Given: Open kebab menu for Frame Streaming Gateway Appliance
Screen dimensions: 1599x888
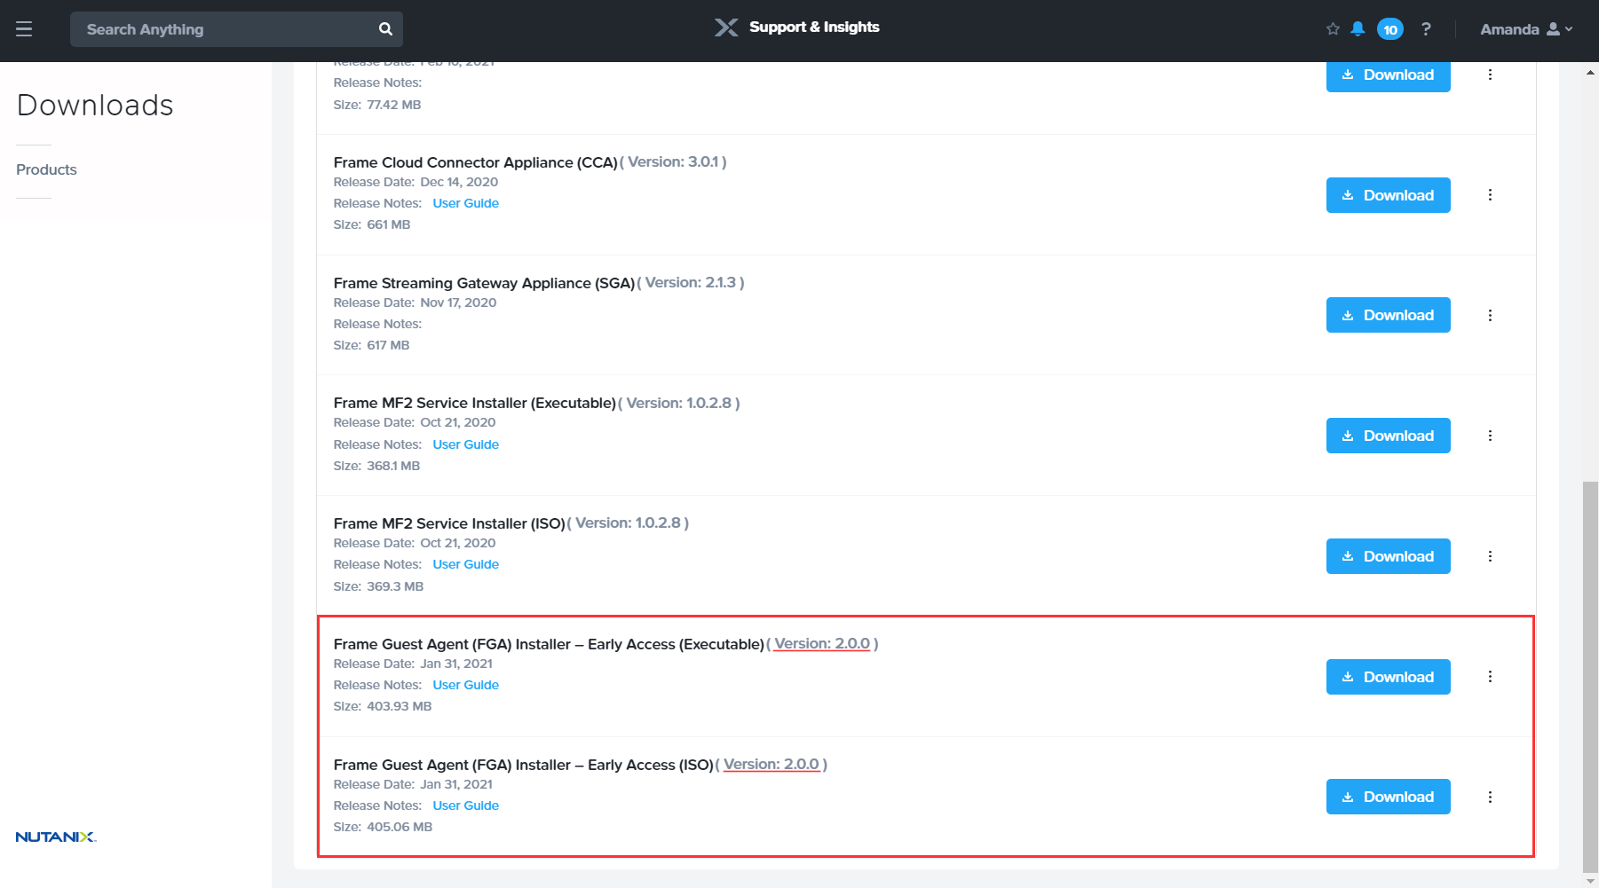Looking at the screenshot, I should pyautogui.click(x=1490, y=315).
